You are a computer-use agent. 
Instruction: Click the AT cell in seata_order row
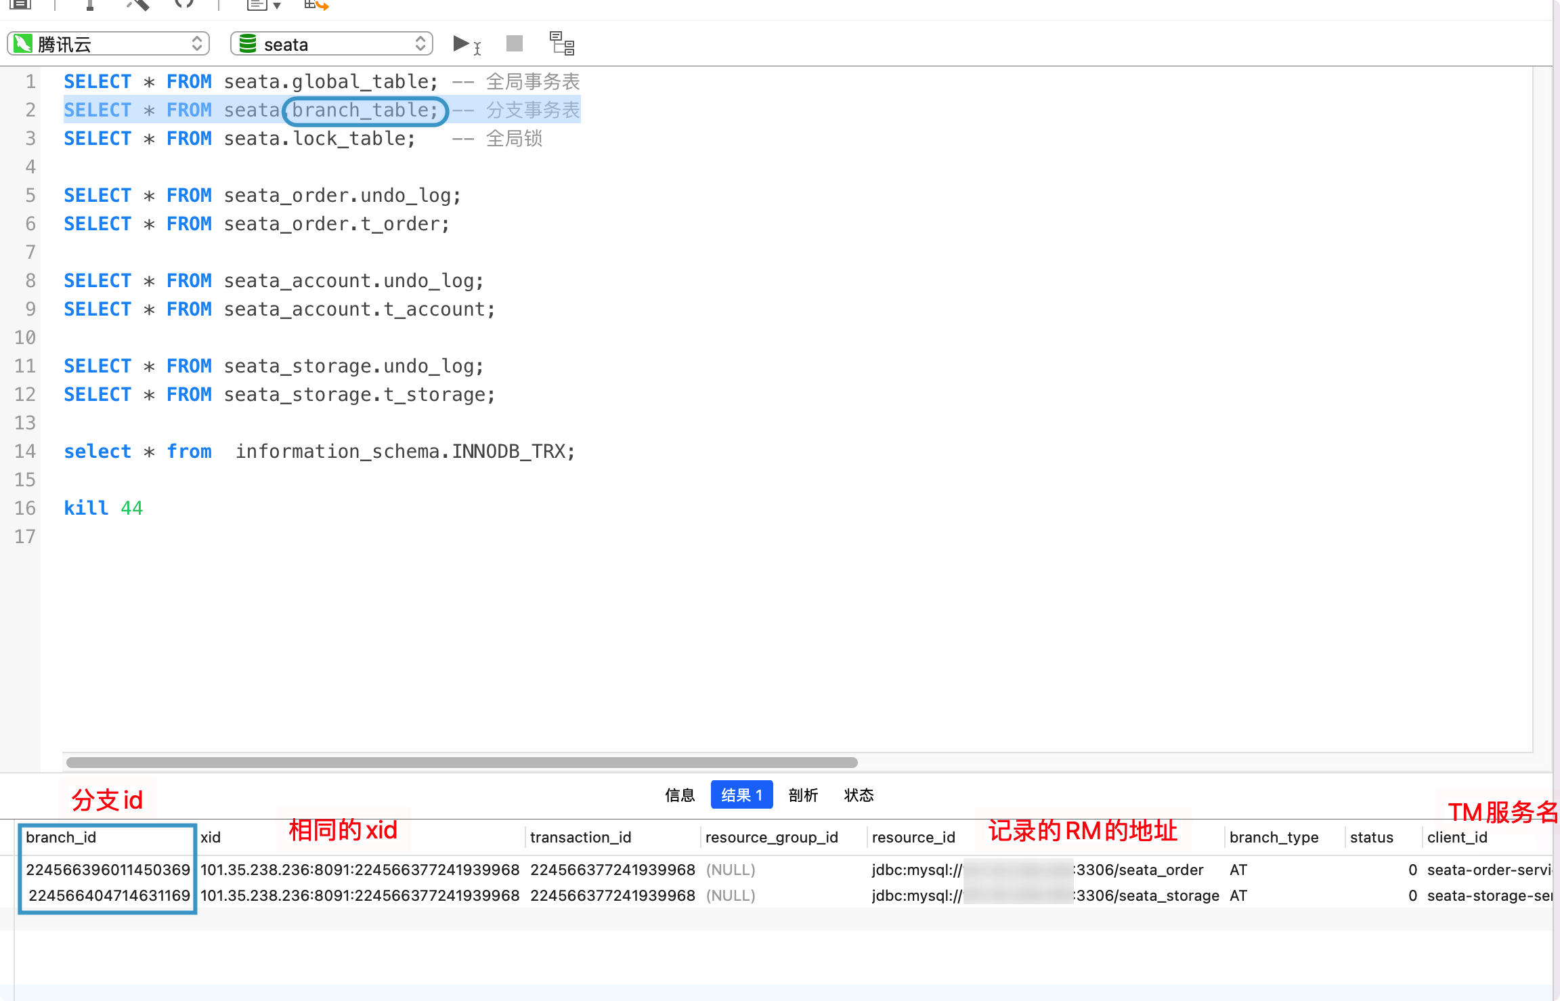pos(1238,870)
